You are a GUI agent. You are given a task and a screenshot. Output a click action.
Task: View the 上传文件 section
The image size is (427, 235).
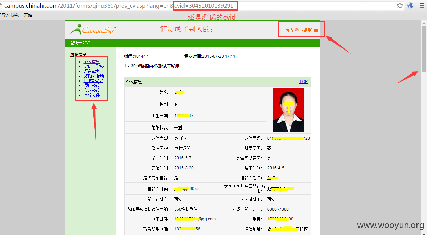[x=92, y=95]
